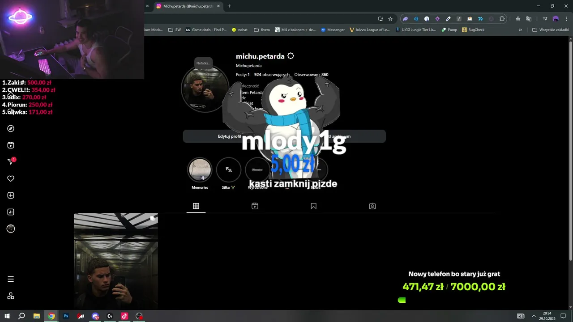The image size is (573, 322).
Task: Open a new browser tab
Action: [x=229, y=6]
